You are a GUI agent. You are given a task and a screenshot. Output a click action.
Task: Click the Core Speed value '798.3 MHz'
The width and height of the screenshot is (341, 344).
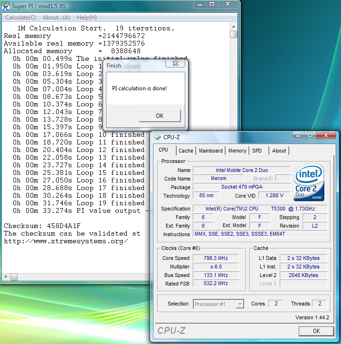[216, 258]
